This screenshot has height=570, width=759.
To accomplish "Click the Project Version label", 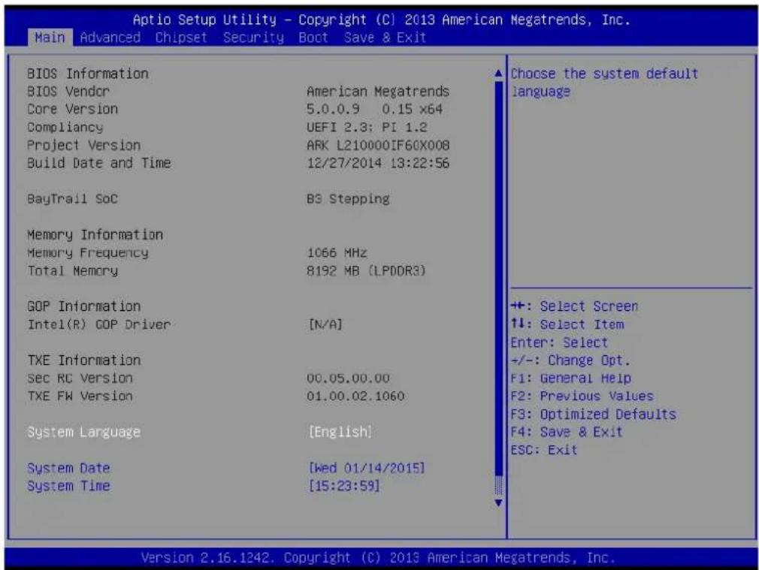I will (83, 145).
